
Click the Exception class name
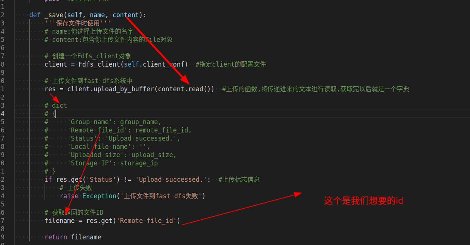click(x=99, y=196)
